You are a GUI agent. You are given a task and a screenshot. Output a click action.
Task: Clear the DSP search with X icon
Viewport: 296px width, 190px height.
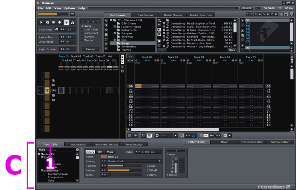click(x=77, y=150)
